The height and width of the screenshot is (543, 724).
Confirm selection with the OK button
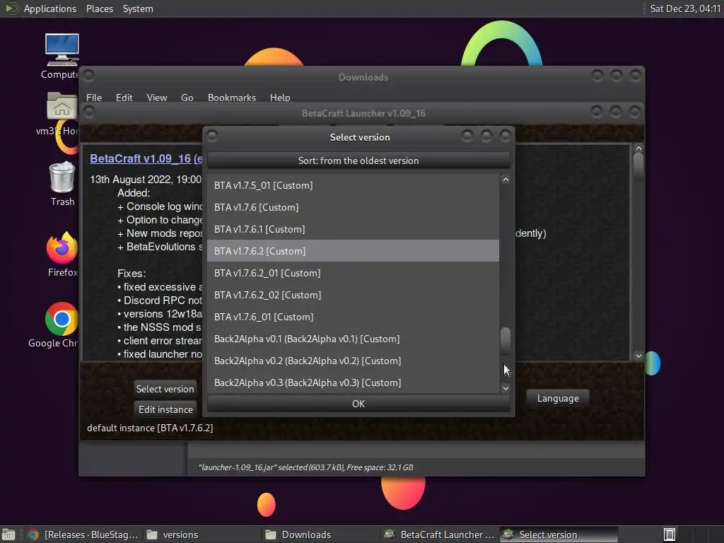coord(358,404)
